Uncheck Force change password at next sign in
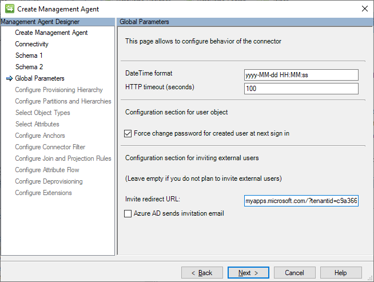Image resolution: width=374 pixels, height=282 pixels. [128, 134]
